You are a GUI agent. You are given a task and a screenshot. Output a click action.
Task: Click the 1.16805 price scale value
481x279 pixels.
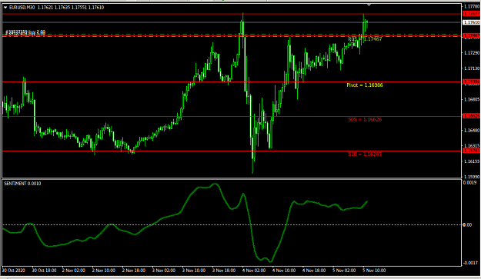pos(472,99)
